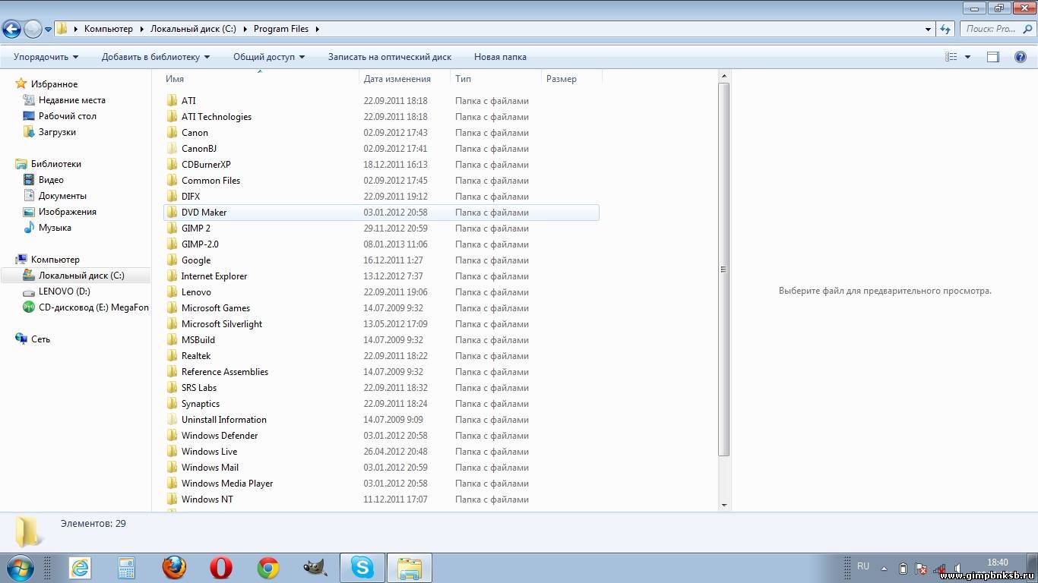Launch Internet Explorer from the taskbar
The image size is (1038, 583).
point(80,568)
